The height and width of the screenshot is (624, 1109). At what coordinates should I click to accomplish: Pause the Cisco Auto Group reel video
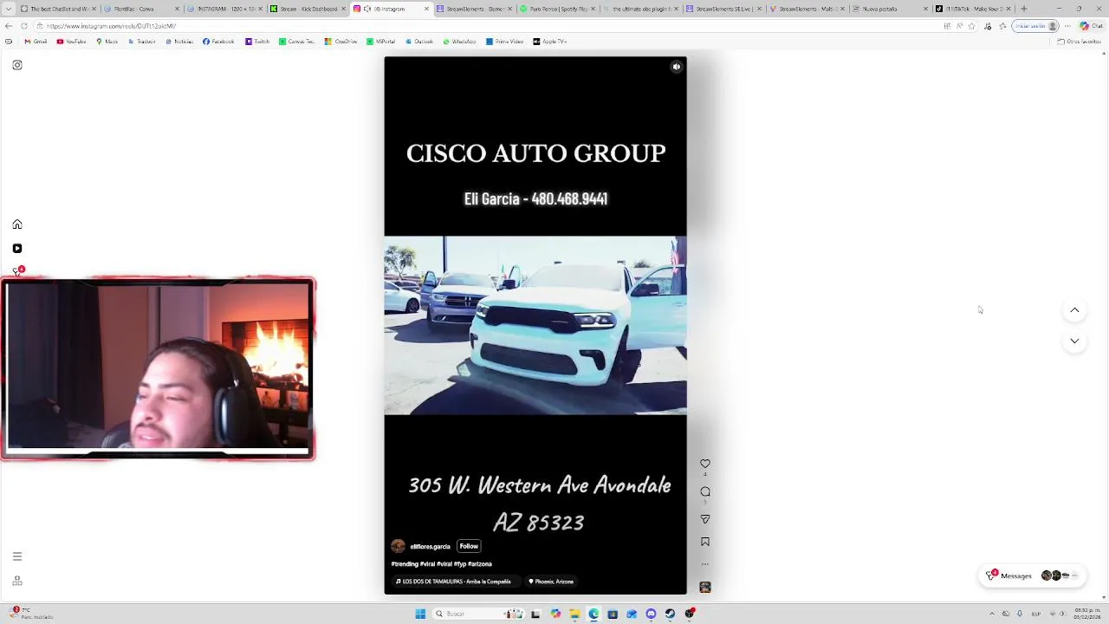(535, 326)
